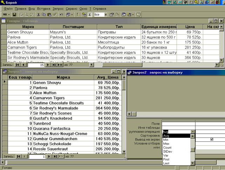225x170 pixels.
Task: Select Var in the group operation list
Action: tap(177, 155)
